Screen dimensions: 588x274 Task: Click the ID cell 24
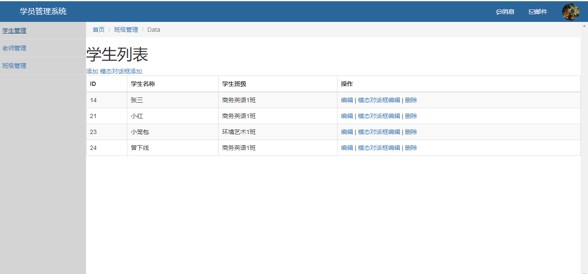tap(107, 148)
